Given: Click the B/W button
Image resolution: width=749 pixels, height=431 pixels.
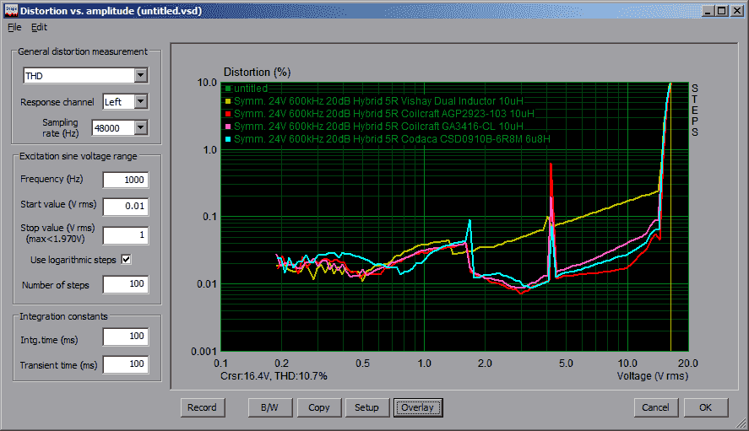Looking at the screenshot, I should point(269,407).
